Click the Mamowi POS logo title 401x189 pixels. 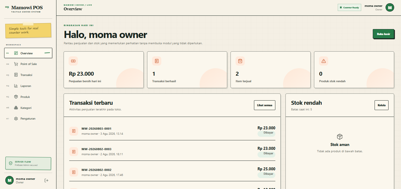point(27,7)
